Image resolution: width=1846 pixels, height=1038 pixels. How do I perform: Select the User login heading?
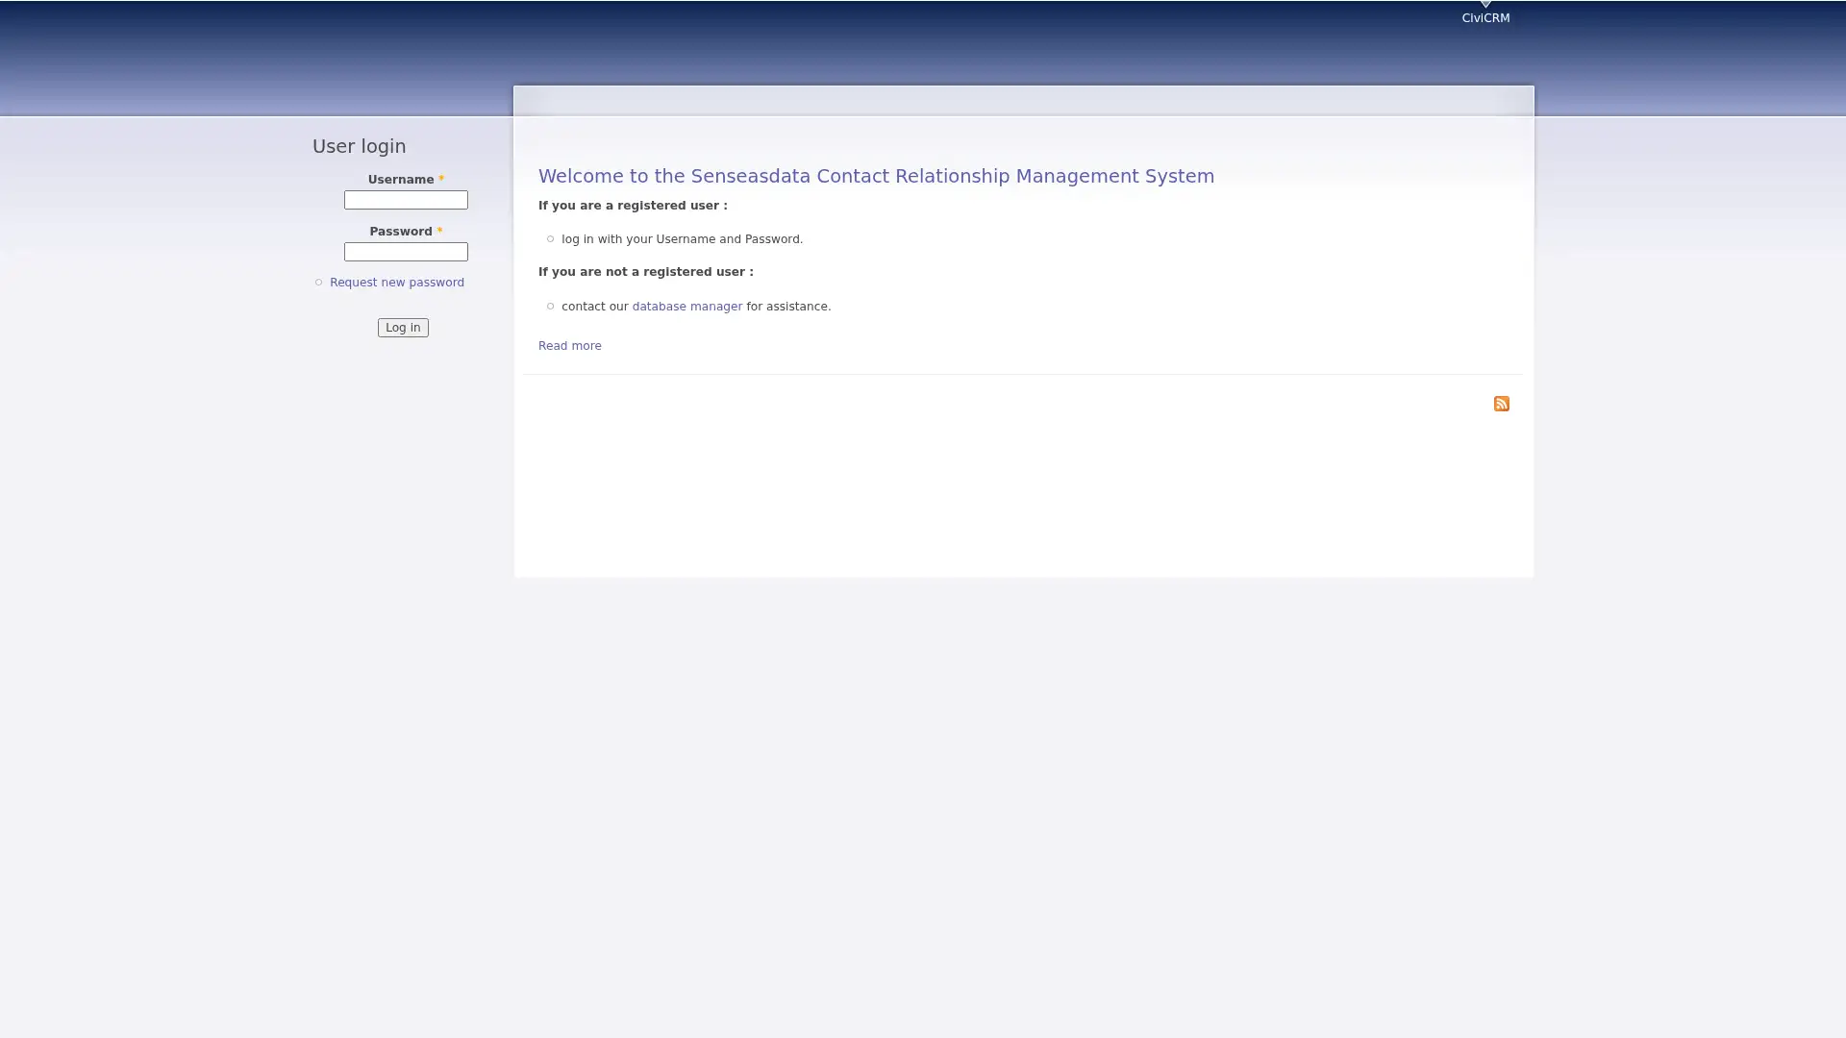click(x=359, y=146)
